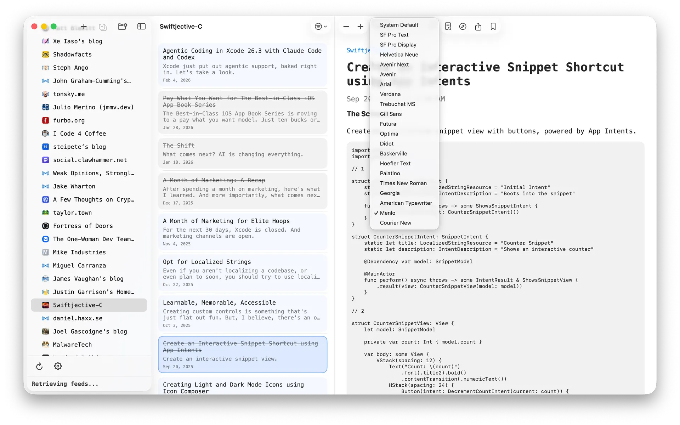
Task: Open the I Code 4 Coffee feed
Action: (x=89, y=134)
